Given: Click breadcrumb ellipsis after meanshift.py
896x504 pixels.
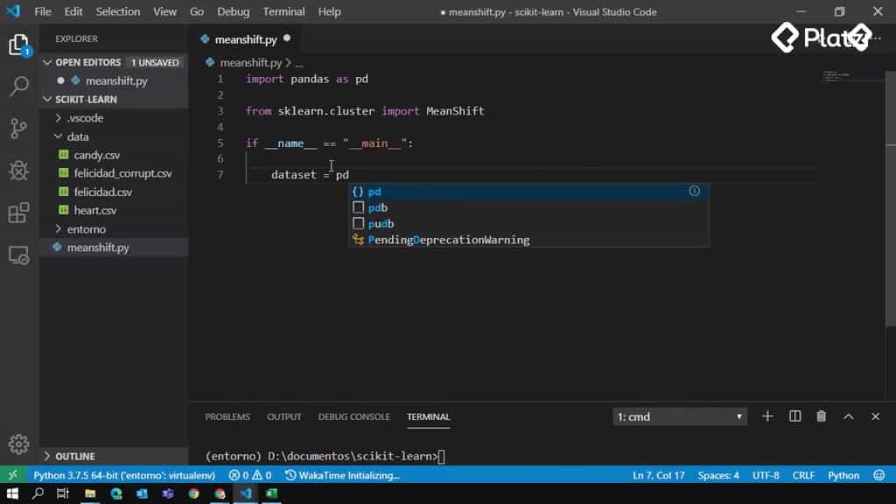Looking at the screenshot, I should (299, 63).
